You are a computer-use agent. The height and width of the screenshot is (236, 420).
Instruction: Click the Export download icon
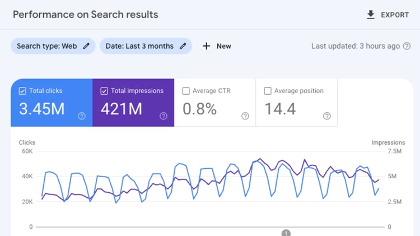371,15
